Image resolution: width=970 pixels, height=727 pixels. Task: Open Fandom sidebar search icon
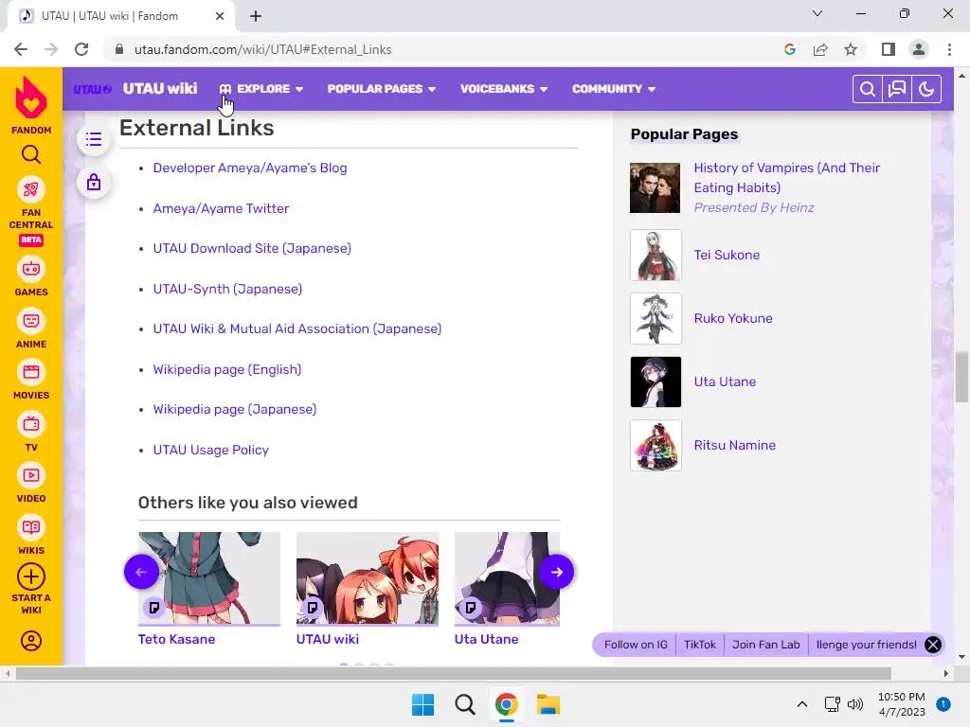click(31, 154)
